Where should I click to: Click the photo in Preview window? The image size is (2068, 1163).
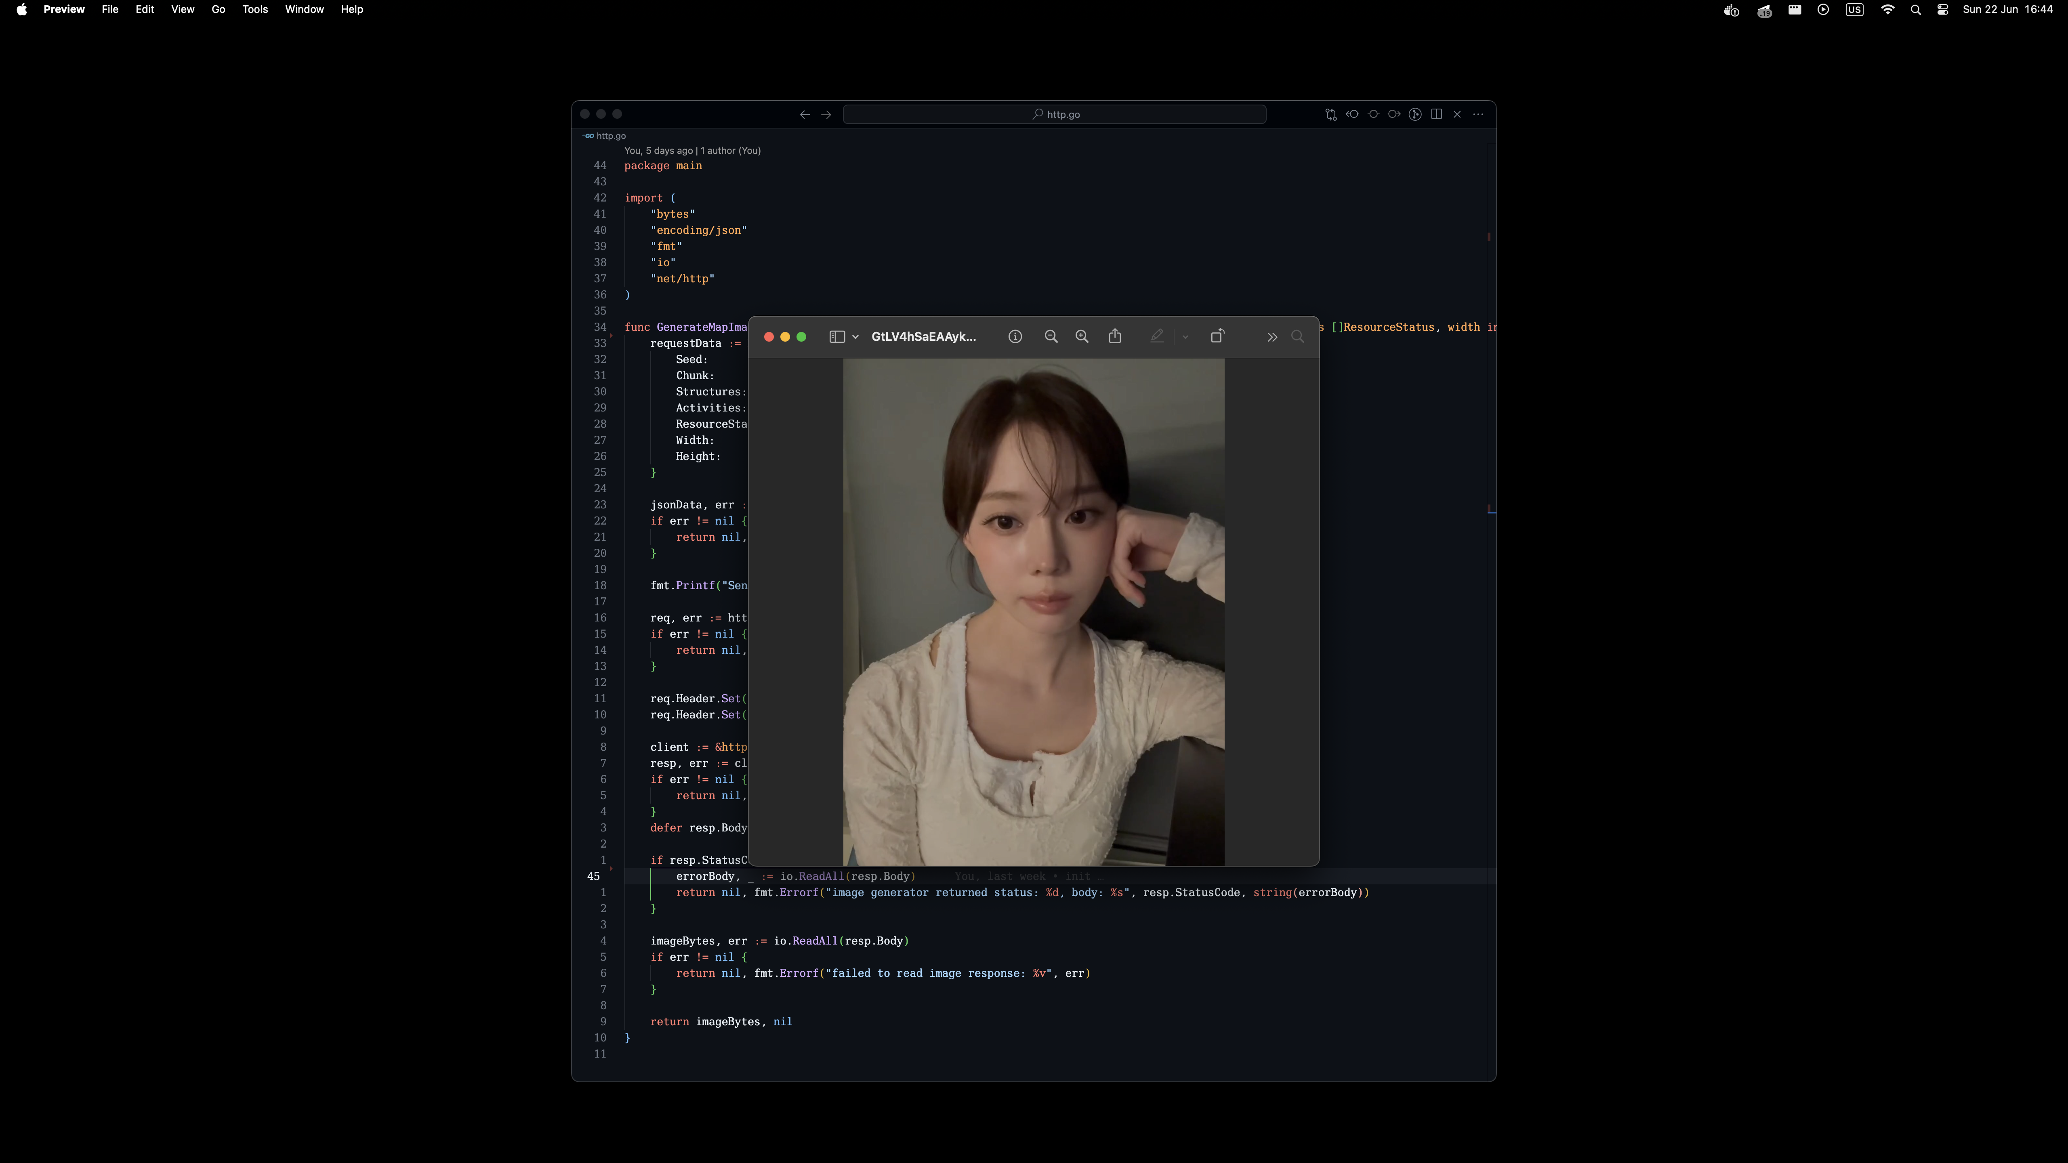1033,612
